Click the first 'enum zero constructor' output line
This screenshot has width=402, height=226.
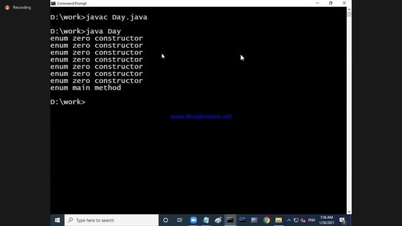coord(96,38)
